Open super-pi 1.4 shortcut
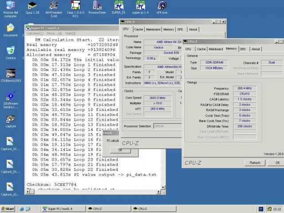The image size is (284, 213). pyautogui.click(x=140, y=8)
